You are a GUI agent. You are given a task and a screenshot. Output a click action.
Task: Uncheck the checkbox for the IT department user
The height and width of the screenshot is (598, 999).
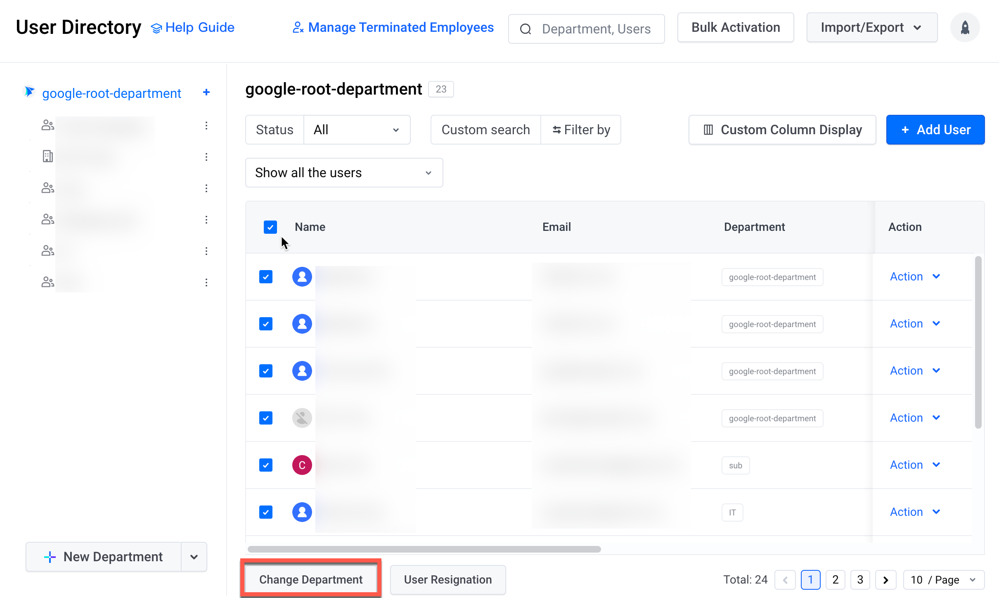(x=266, y=512)
